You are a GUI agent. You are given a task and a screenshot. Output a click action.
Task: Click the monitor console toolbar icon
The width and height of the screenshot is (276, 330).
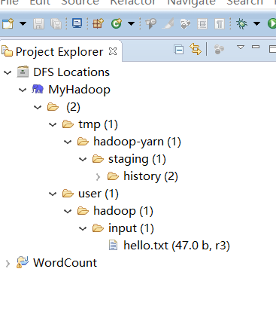(77, 23)
